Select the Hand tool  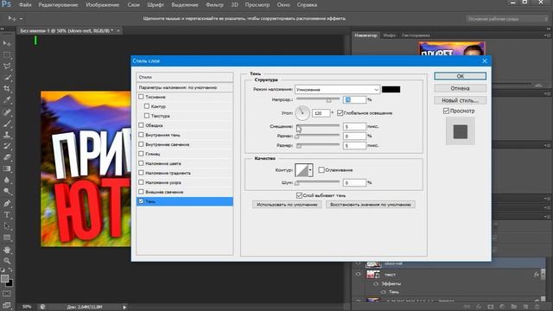[7, 250]
